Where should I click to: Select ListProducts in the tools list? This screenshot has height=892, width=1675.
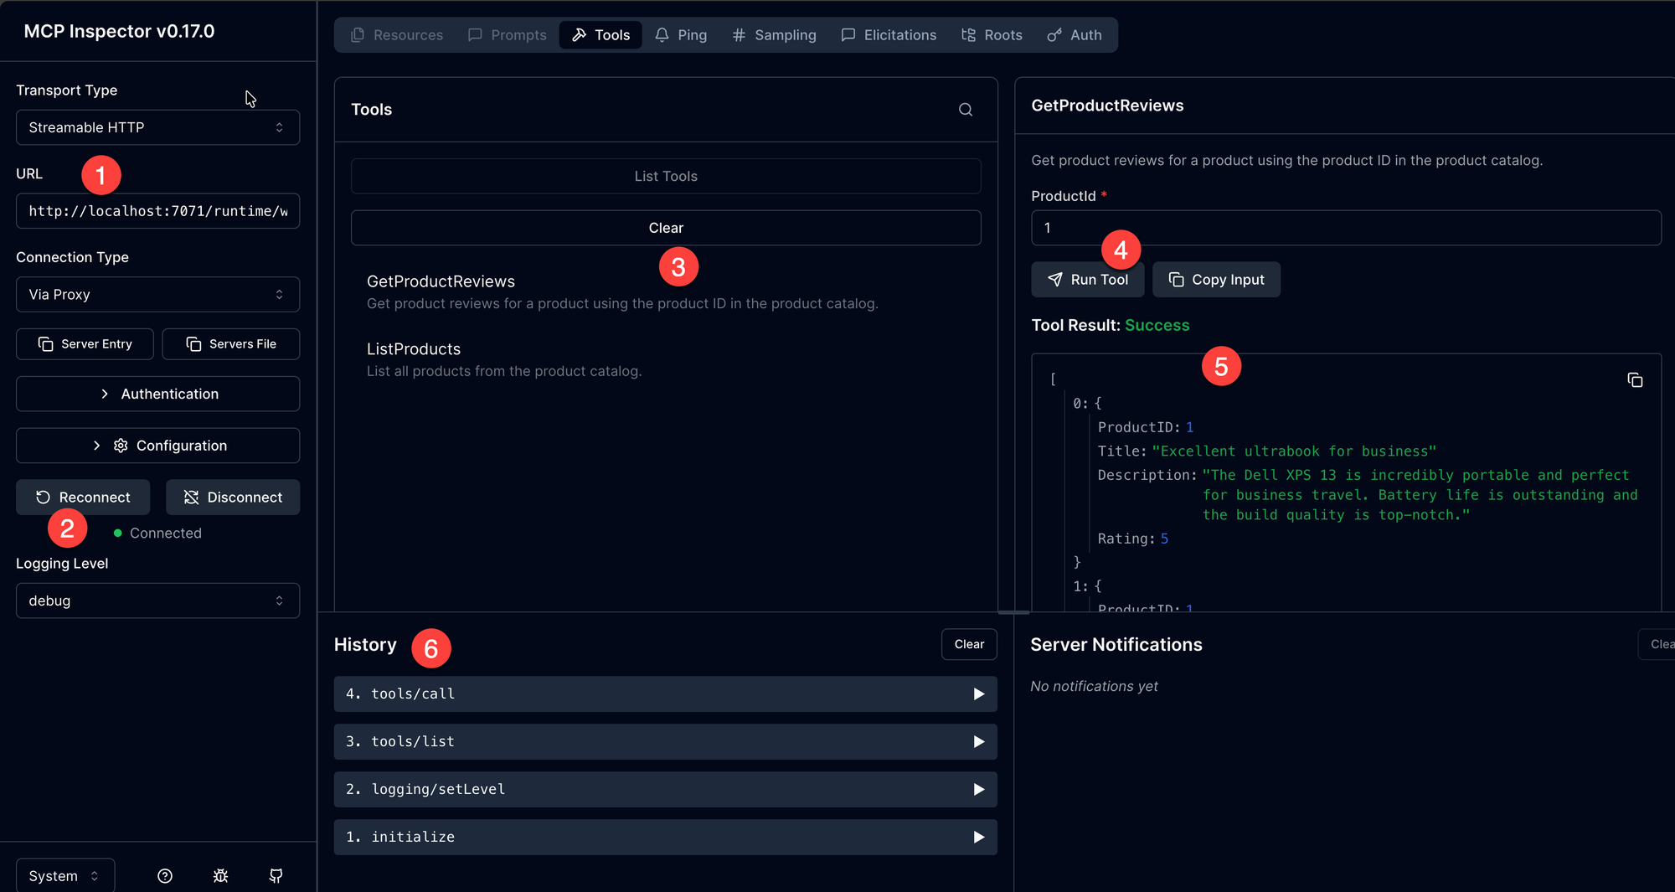(414, 349)
